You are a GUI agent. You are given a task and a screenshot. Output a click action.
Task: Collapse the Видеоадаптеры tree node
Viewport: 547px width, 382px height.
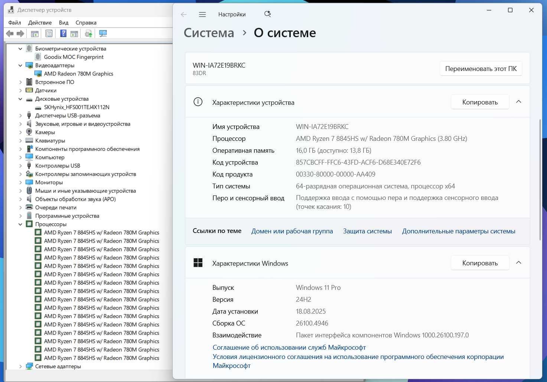20,65
